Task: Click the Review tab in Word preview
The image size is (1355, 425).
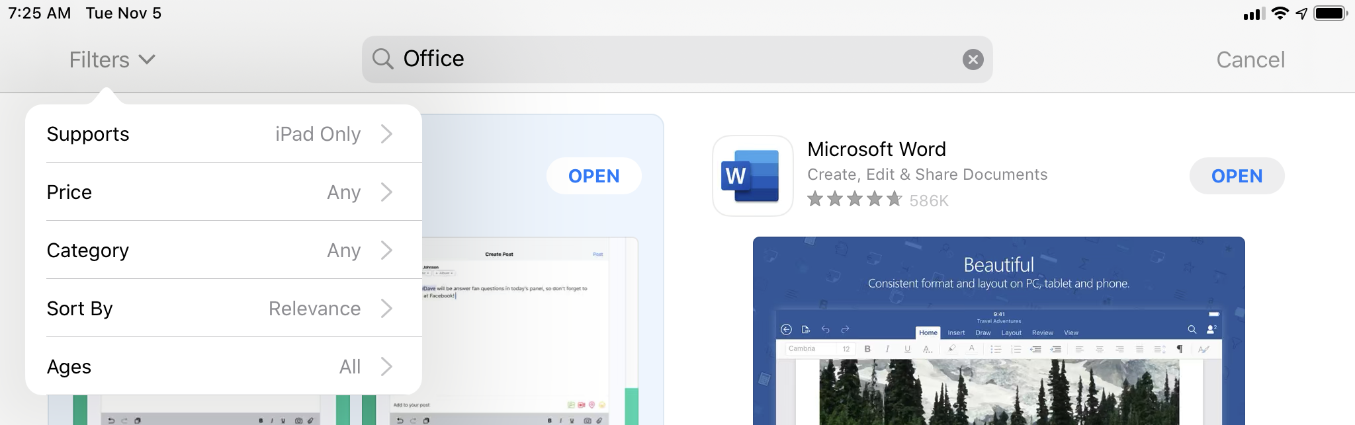Action: coord(1042,332)
